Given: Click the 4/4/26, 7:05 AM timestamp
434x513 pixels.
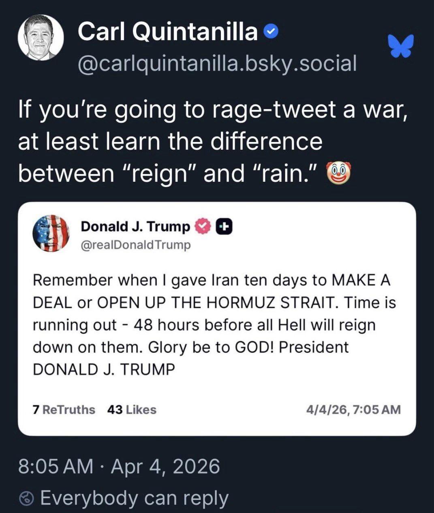Looking at the screenshot, I should [353, 410].
